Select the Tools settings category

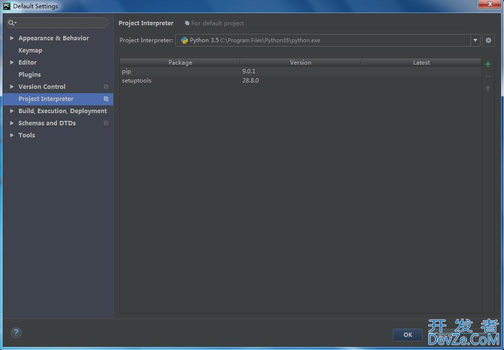click(27, 135)
